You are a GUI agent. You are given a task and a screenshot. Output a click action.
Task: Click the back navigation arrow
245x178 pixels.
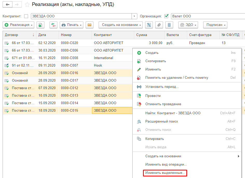8,5
